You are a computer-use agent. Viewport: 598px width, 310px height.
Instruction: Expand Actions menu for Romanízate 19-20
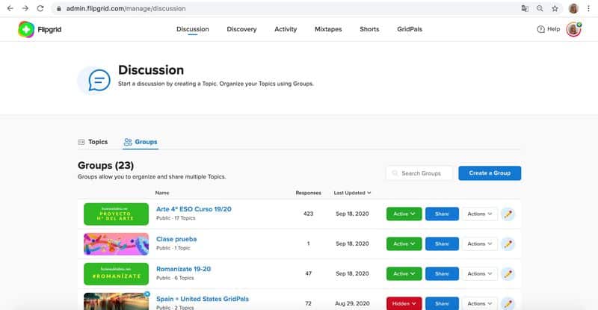pos(480,274)
